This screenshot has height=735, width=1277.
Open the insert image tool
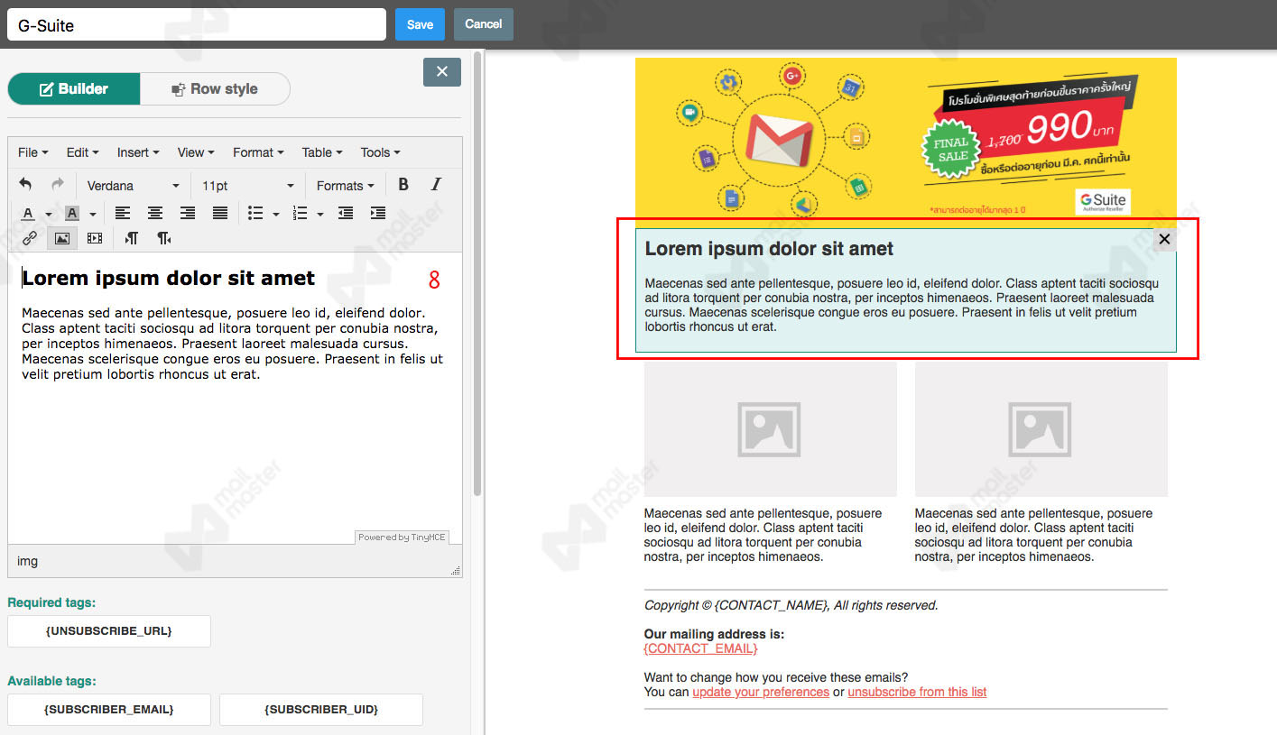click(x=62, y=238)
